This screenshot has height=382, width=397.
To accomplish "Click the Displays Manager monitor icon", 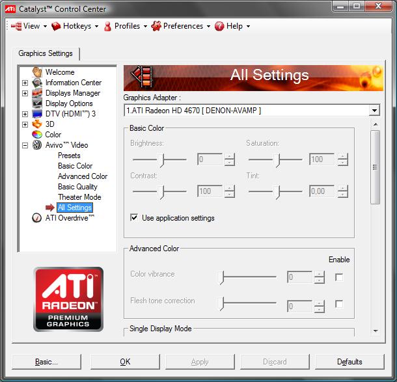I will pyautogui.click(x=38, y=93).
